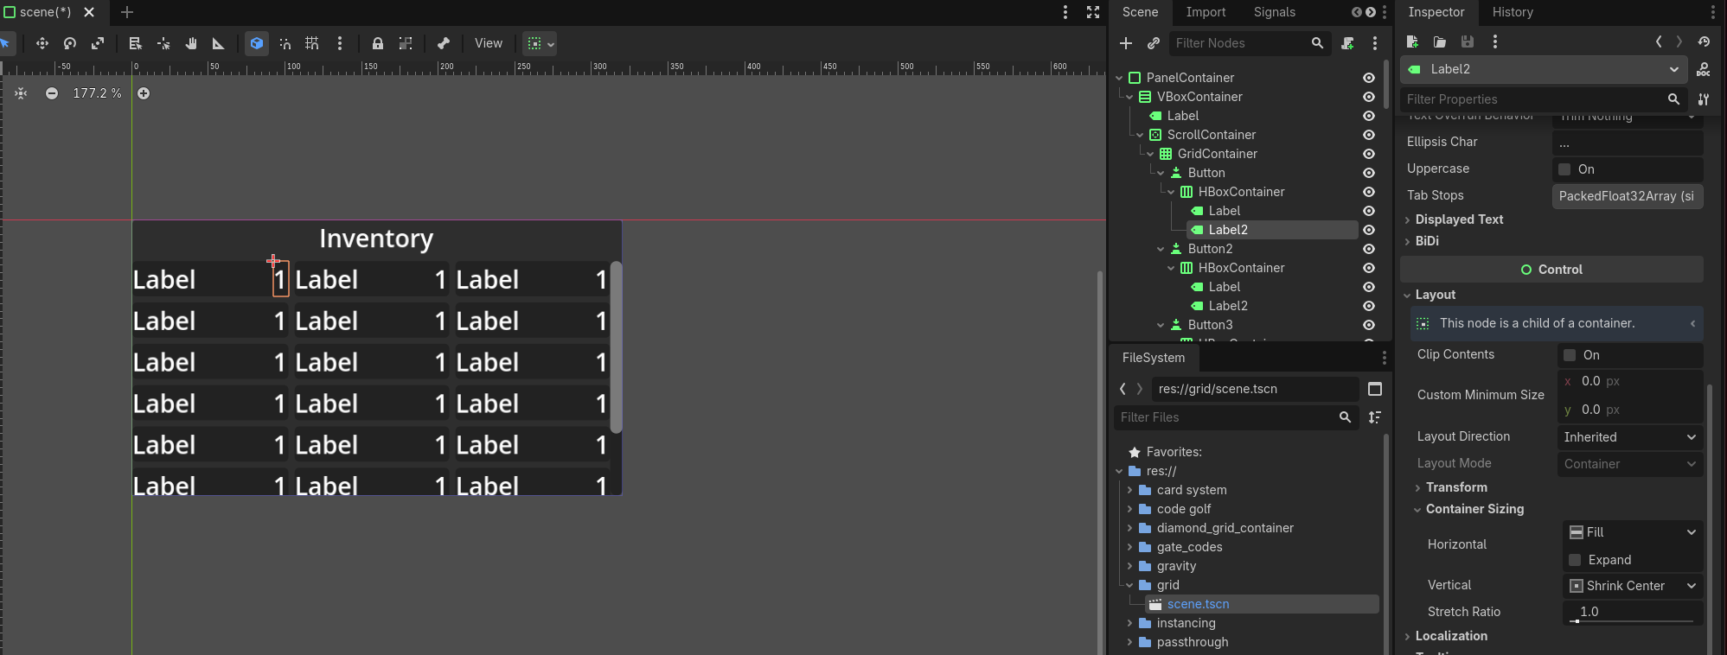Open the Layout Direction dropdown
This screenshot has width=1727, height=655.
pos(1628,437)
